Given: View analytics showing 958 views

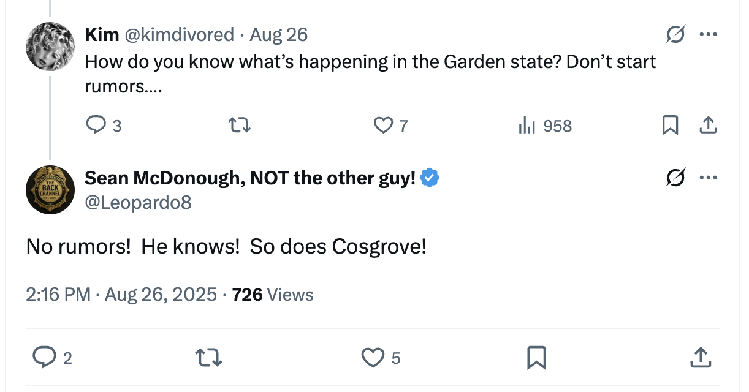Looking at the screenshot, I should pyautogui.click(x=527, y=126).
